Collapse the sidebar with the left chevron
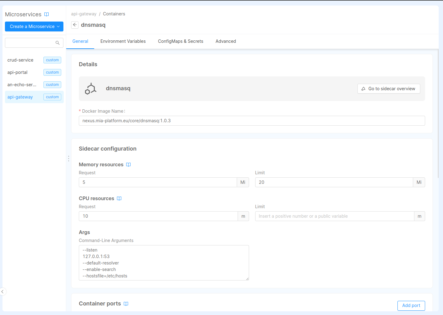Screen dimensions: 443x315 point(2,292)
